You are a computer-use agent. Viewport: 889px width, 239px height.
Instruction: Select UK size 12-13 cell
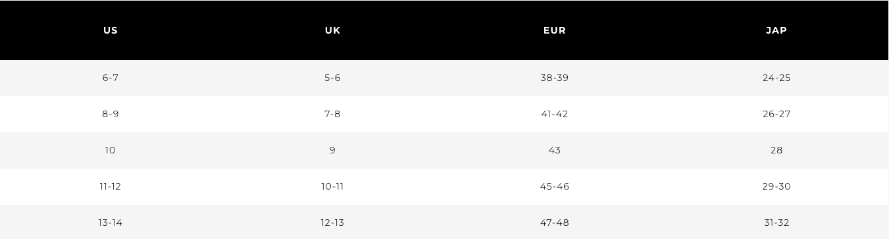(x=332, y=223)
